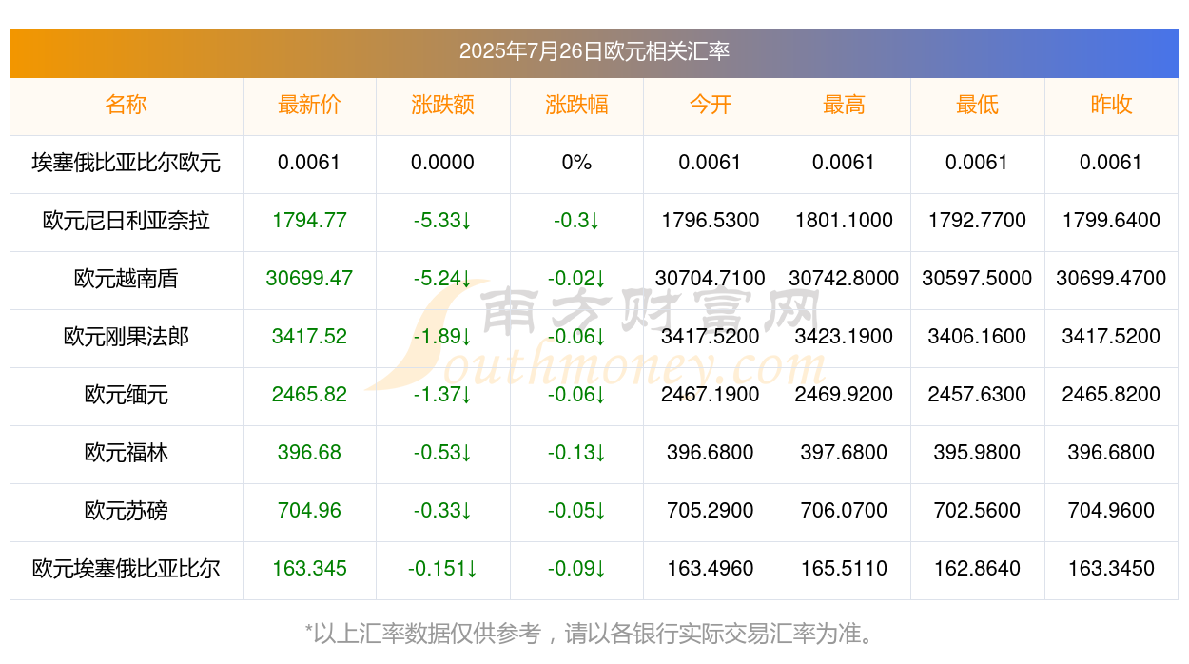Click change percent -0.05↓

576,511
